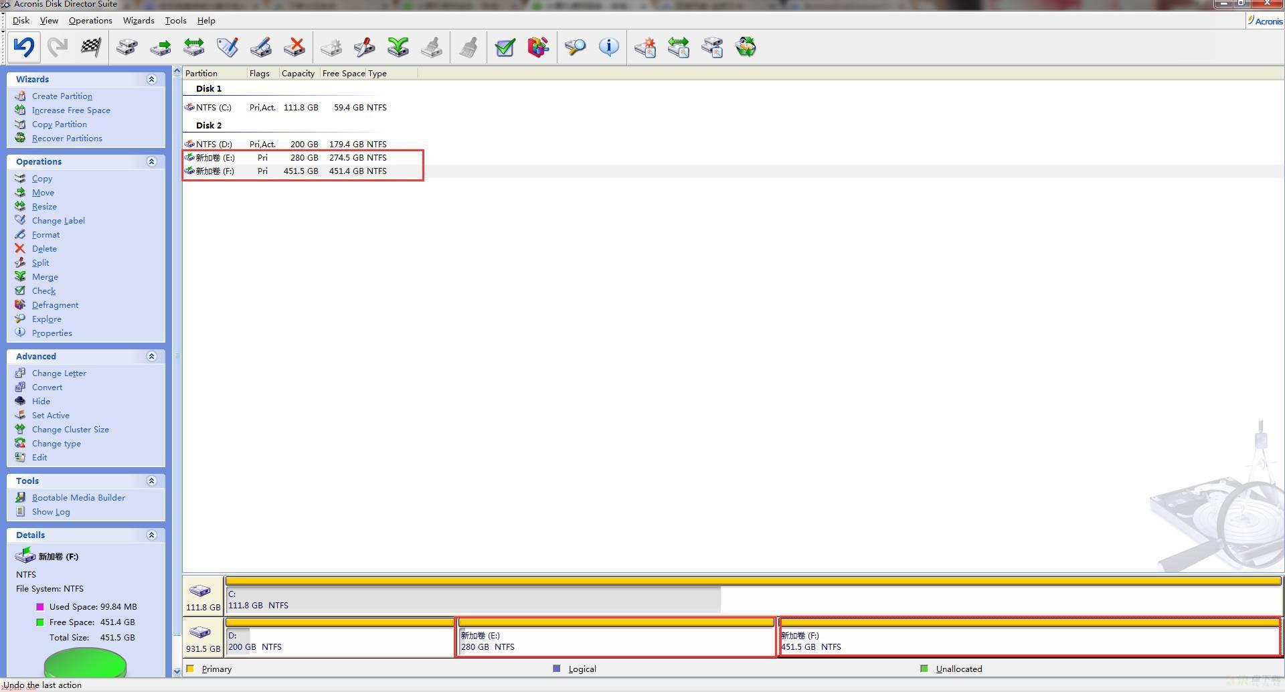Image resolution: width=1285 pixels, height=692 pixels.
Task: Click the Check partition checkmark icon
Action: [505, 47]
